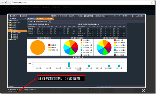Click the 全部展开 expand-all icon button
Screen dimensions: 156x94
(10, 16)
